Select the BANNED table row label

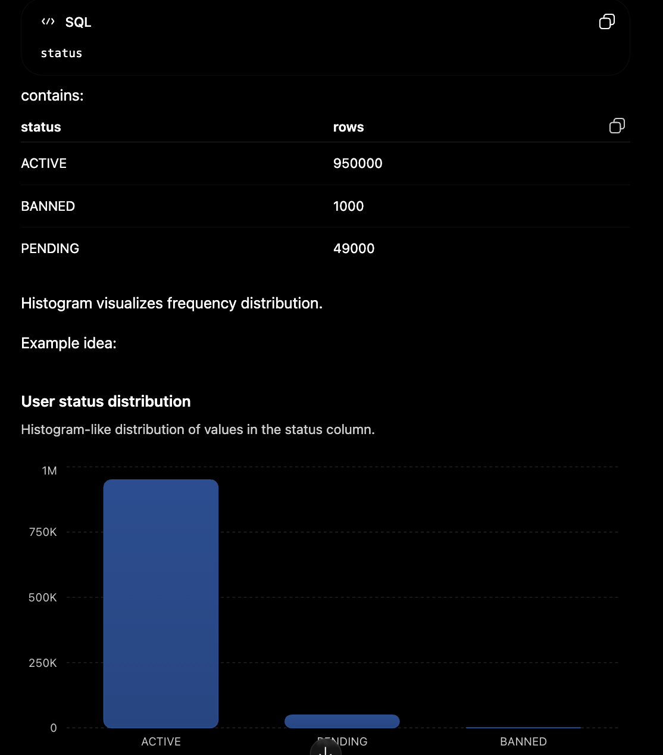click(48, 206)
